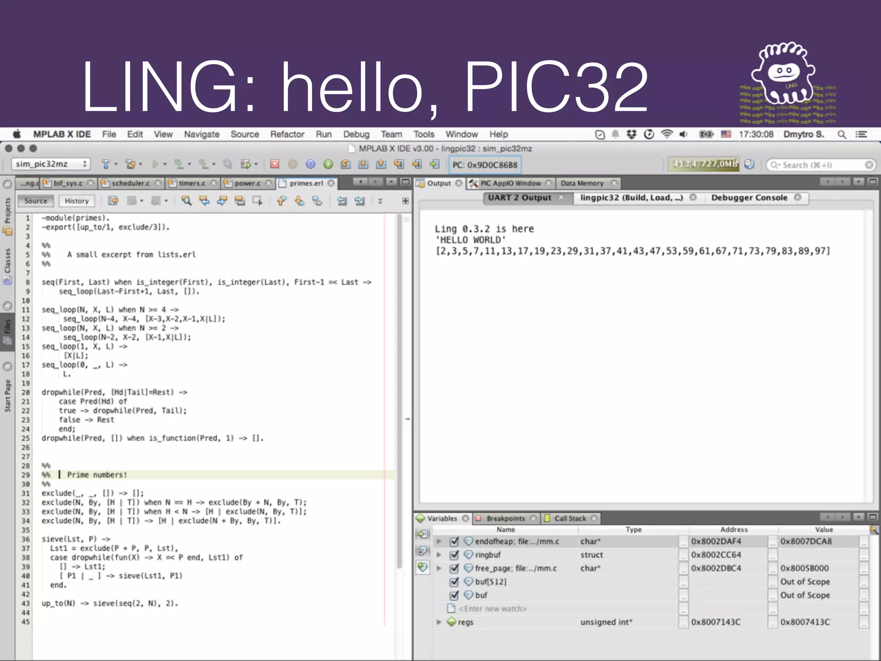
Task: Click the Shift Line Right editor icon
Action: [x=360, y=201]
